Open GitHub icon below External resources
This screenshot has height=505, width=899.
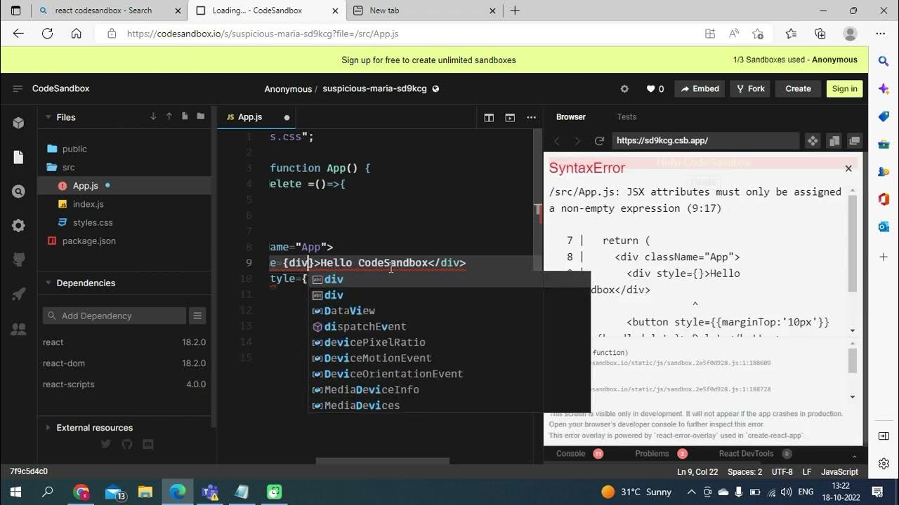(126, 444)
